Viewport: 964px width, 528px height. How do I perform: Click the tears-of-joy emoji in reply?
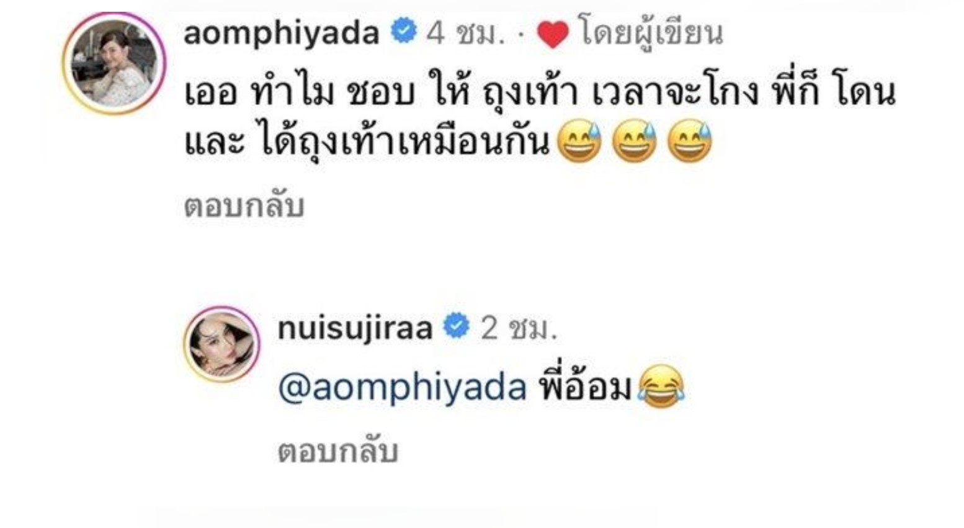tap(661, 387)
